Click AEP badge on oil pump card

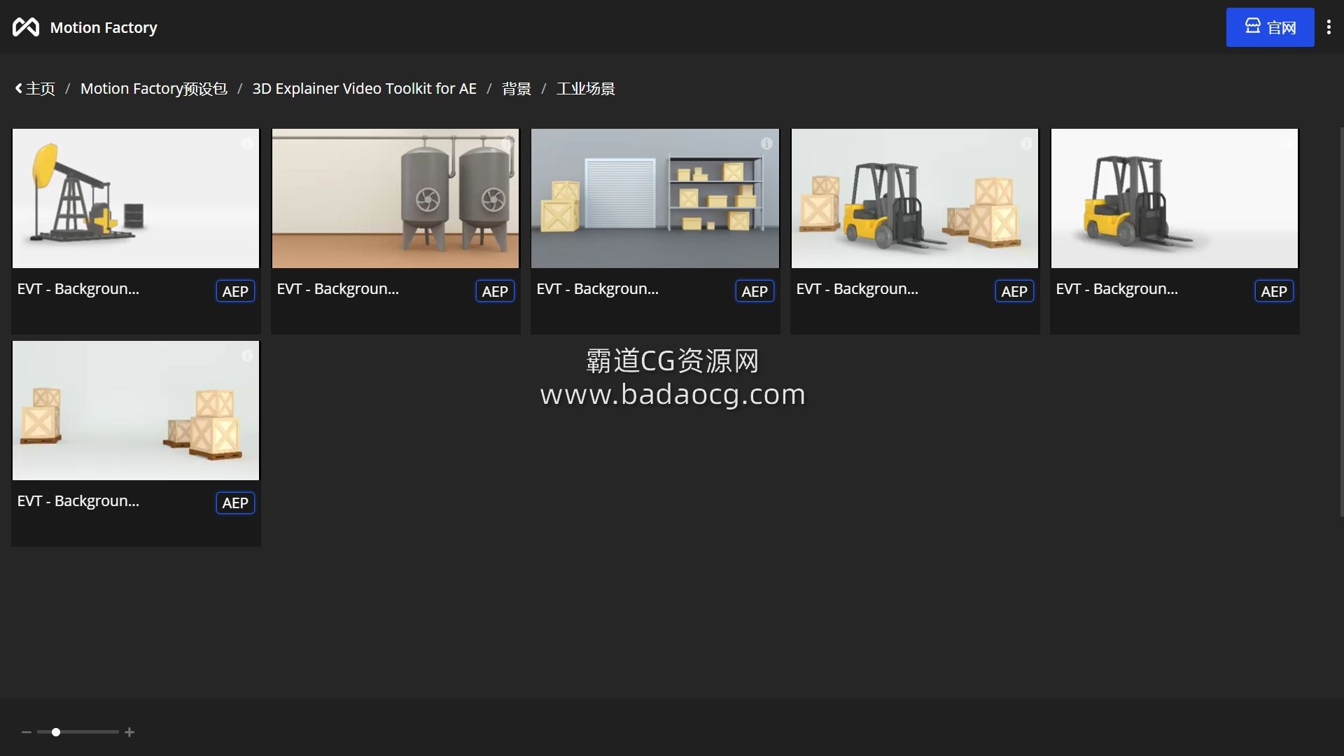pyautogui.click(x=235, y=291)
